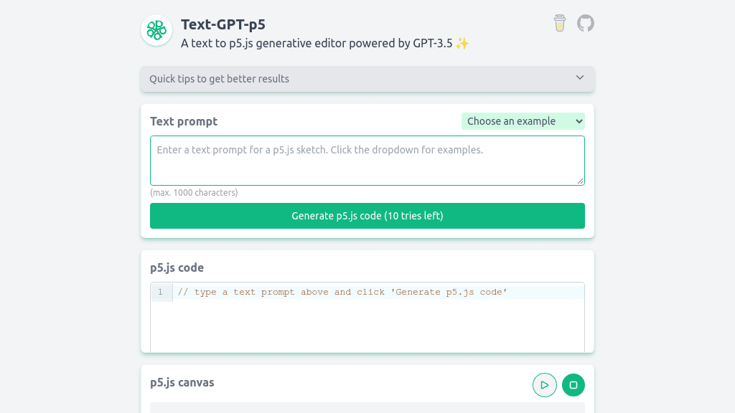Image resolution: width=735 pixels, height=413 pixels.
Task: Click the chevron next to Quick tips
Action: tap(579, 78)
